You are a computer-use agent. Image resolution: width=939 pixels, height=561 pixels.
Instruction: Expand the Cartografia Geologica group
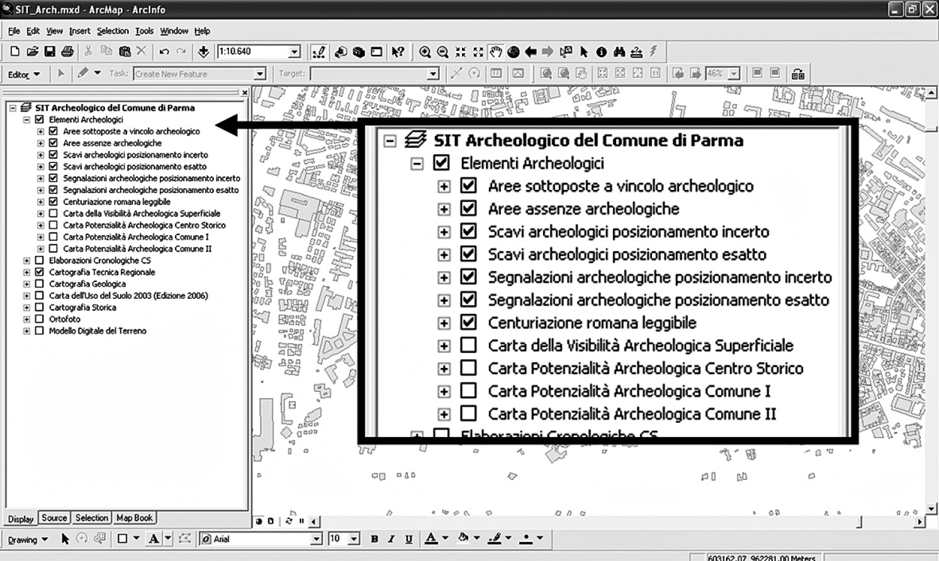point(26,284)
